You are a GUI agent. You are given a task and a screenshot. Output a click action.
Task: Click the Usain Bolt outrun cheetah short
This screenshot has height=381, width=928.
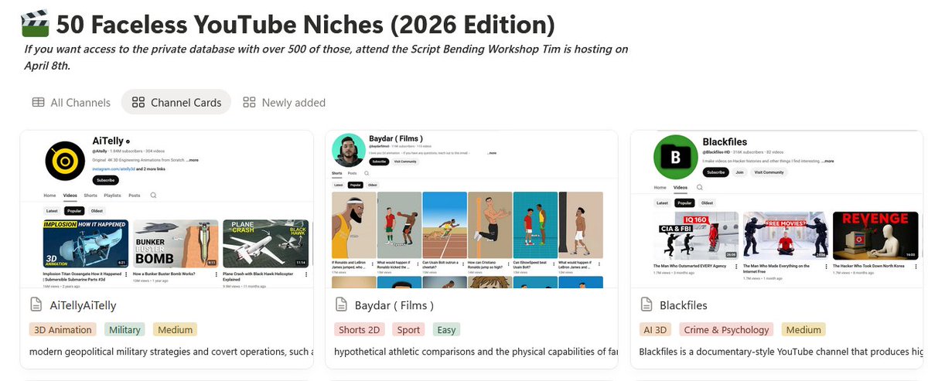tap(444, 224)
